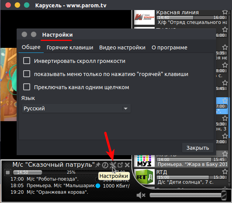This screenshot has width=232, height=203.
Task: Click the Язык label in settings
Action: (x=28, y=98)
